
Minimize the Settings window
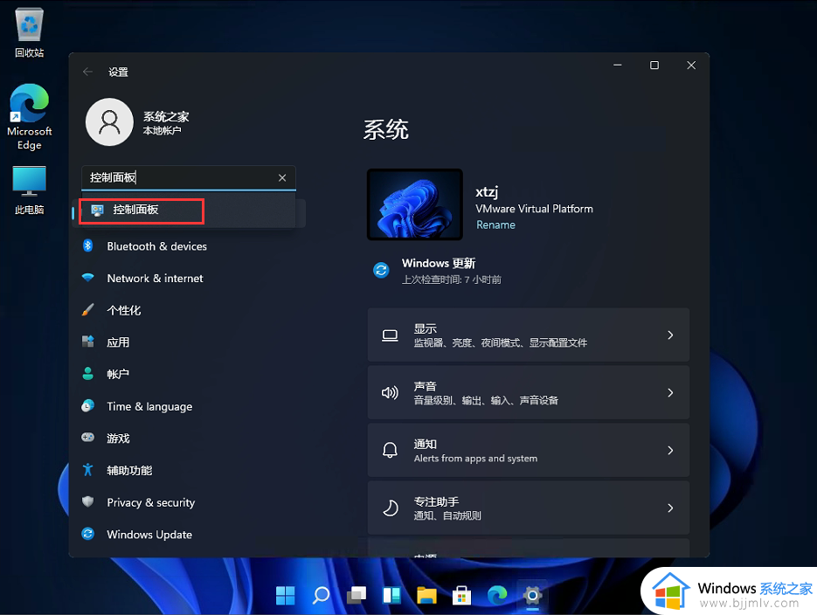pyautogui.click(x=618, y=66)
